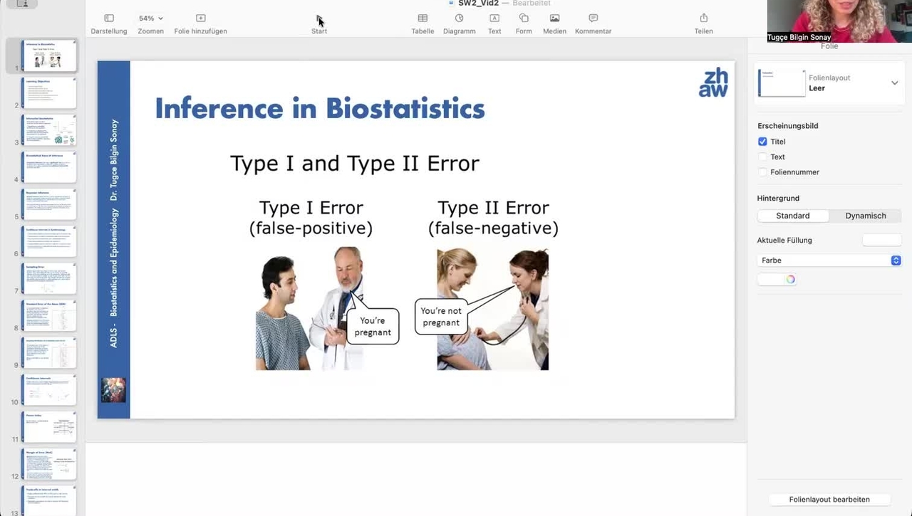912x516 pixels.
Task: Select the Standard background tab
Action: (x=792, y=216)
